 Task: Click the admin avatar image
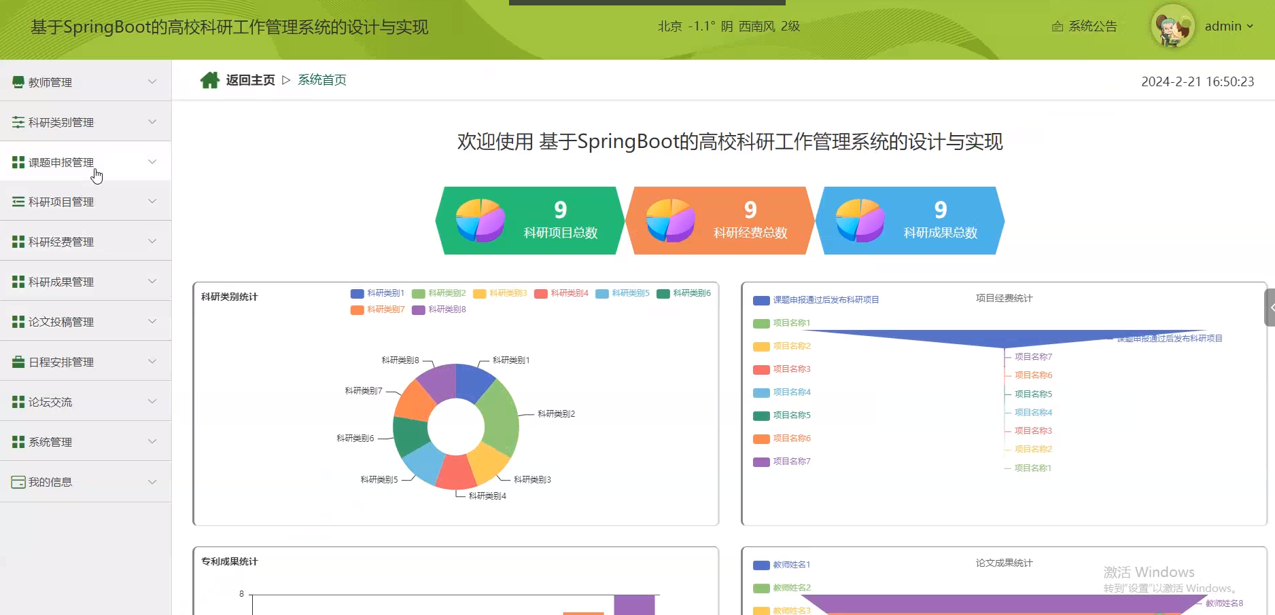pyautogui.click(x=1172, y=26)
